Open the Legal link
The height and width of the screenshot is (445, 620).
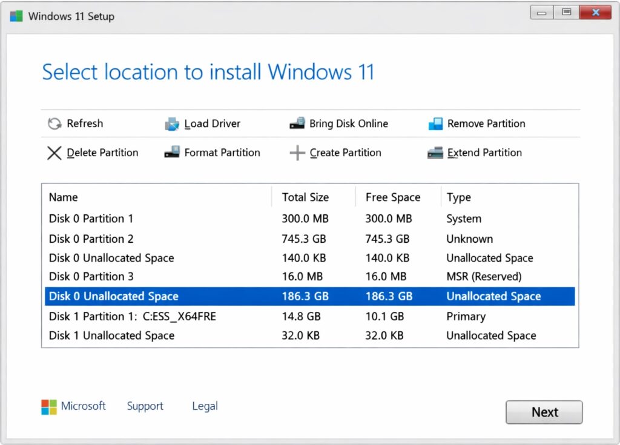click(205, 406)
